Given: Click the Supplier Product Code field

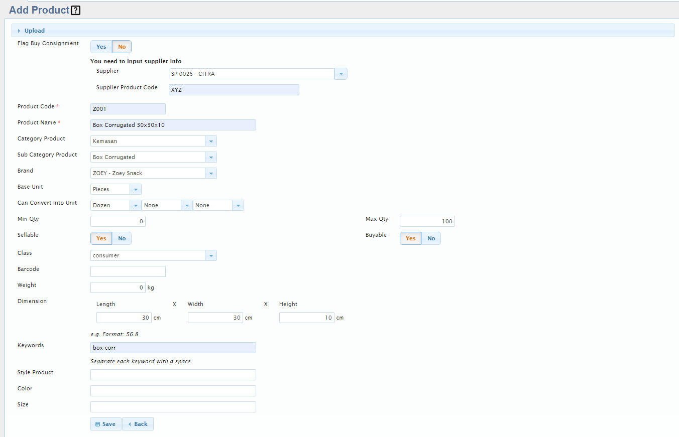Looking at the screenshot, I should coord(234,90).
